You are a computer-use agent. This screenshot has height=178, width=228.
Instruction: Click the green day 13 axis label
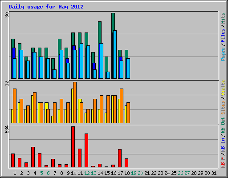tap(94, 173)
